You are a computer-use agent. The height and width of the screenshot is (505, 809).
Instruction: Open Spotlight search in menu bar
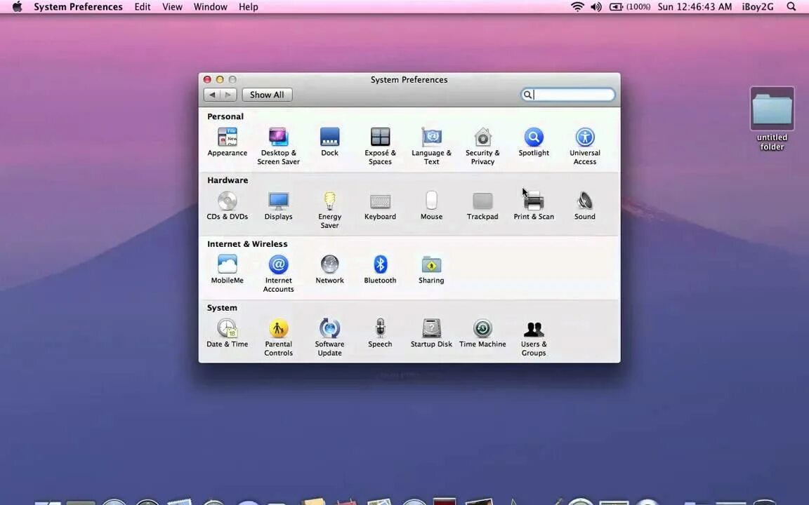coord(791,7)
